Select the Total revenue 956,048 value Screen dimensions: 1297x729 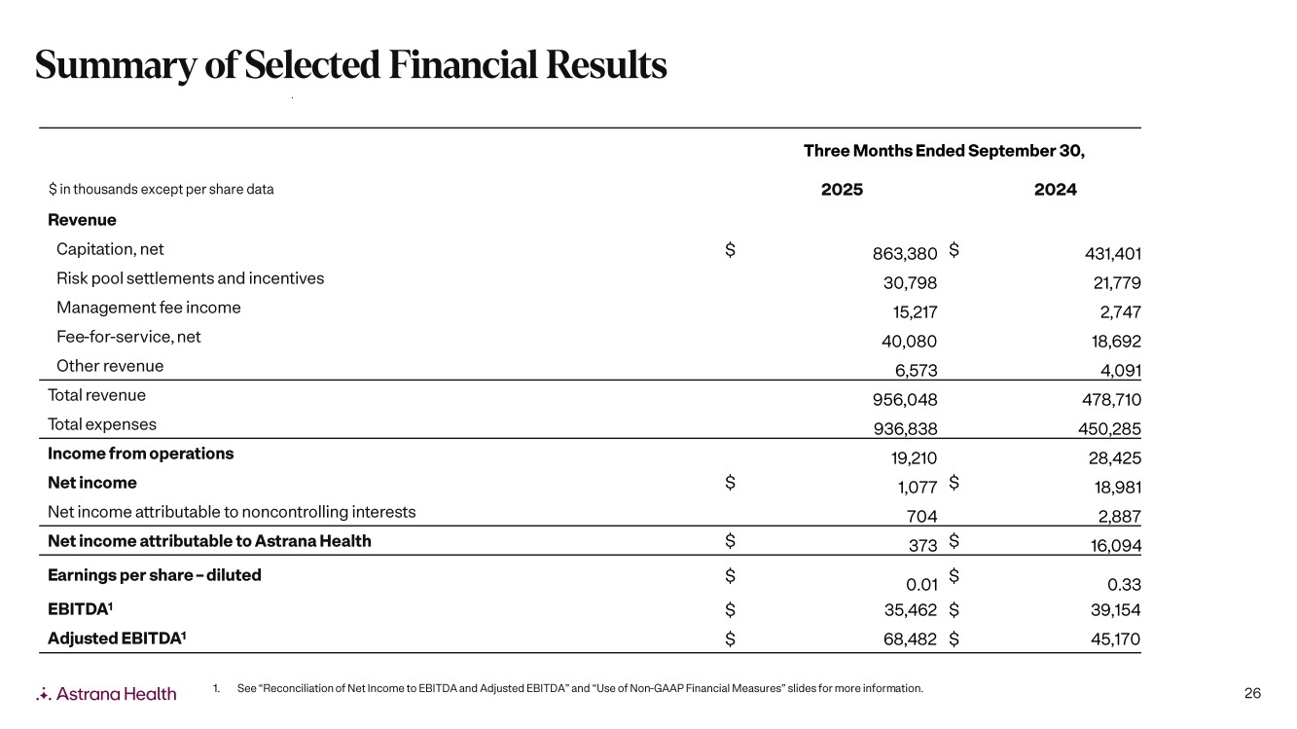click(x=906, y=400)
